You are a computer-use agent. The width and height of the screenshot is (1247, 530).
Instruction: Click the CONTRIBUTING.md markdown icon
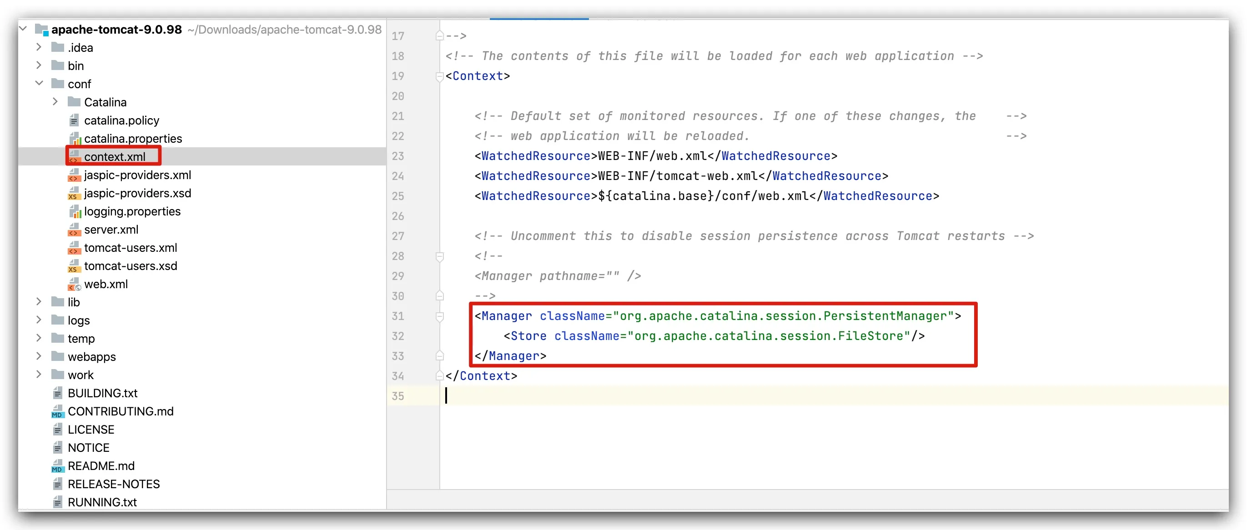(x=58, y=411)
